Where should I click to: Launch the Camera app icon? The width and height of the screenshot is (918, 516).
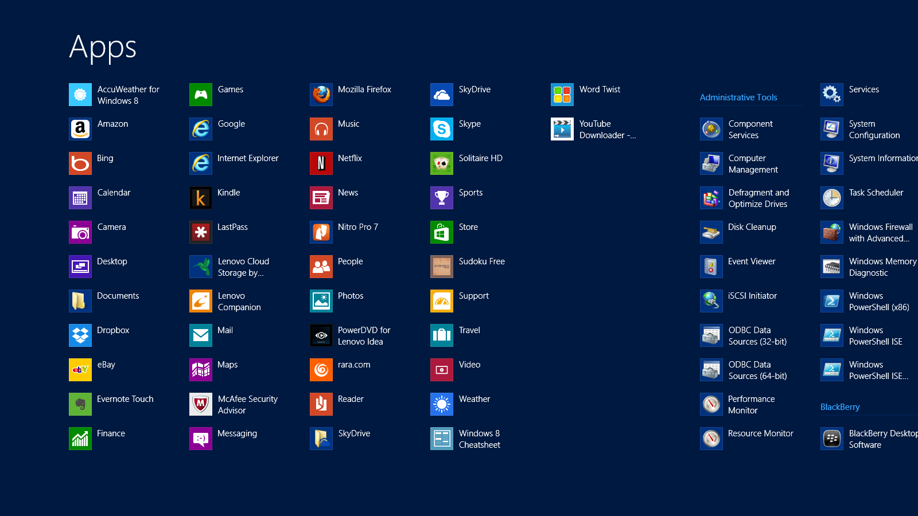point(80,232)
